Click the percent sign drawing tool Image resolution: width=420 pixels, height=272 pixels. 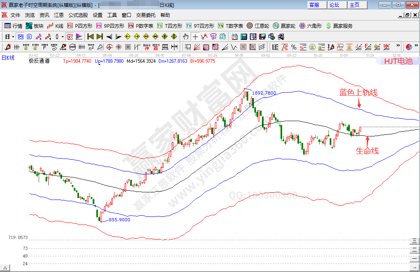point(294,47)
